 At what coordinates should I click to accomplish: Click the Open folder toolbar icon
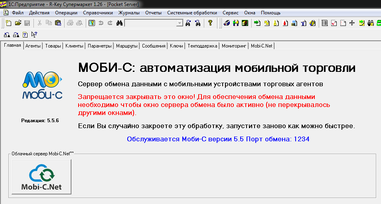18,23
